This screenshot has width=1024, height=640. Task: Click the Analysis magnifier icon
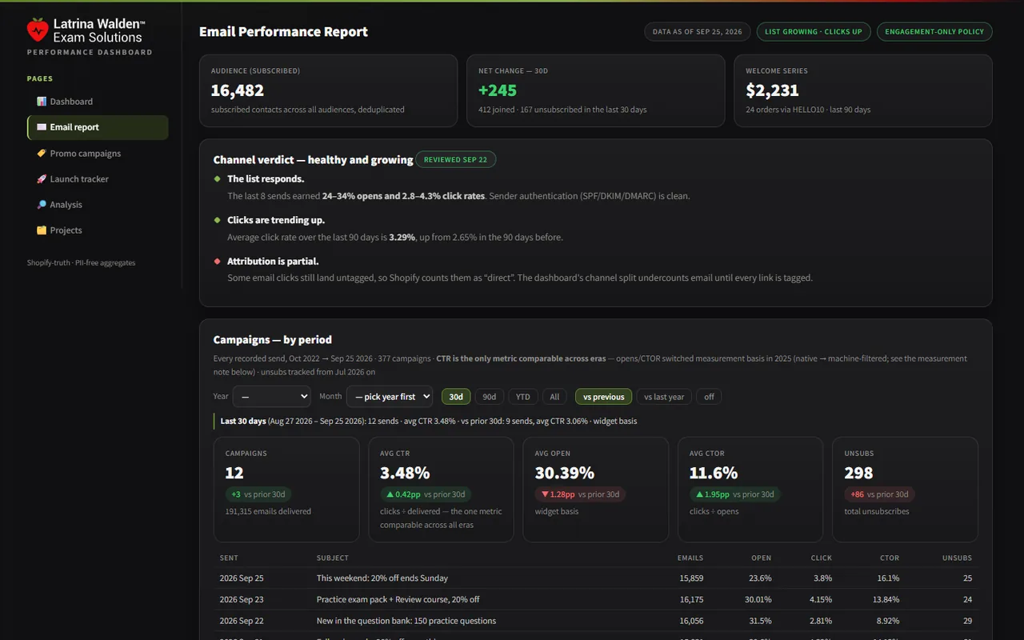coord(42,205)
